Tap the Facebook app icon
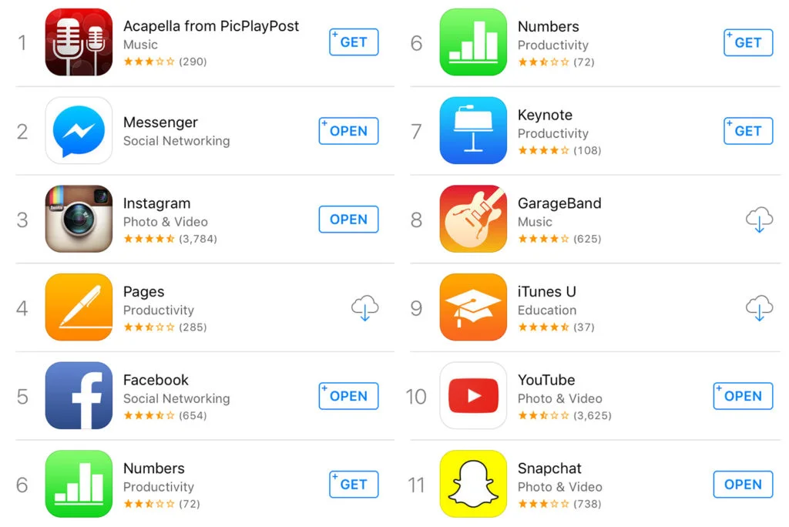The height and width of the screenshot is (527, 789). click(79, 396)
